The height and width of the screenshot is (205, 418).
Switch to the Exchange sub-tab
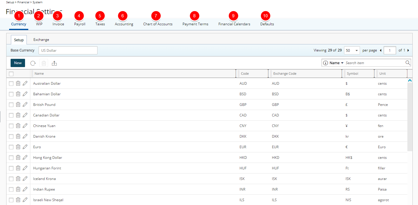pos(41,40)
